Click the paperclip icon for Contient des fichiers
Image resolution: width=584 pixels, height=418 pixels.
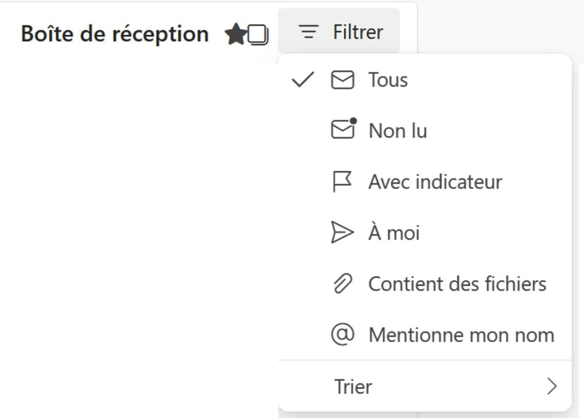[342, 283]
